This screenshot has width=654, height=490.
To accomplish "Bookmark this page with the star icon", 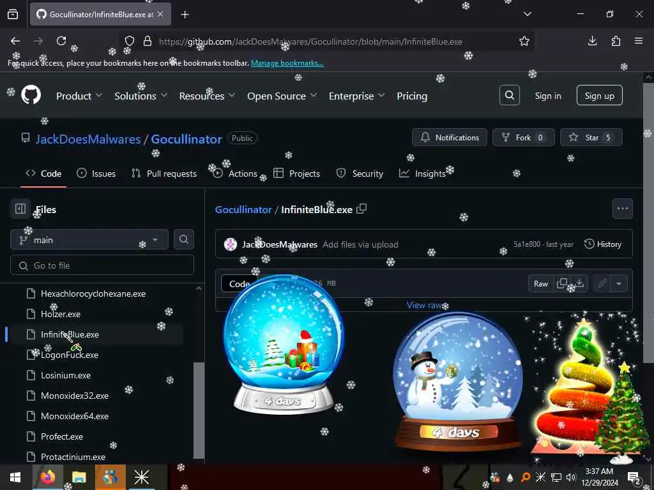I will [524, 41].
